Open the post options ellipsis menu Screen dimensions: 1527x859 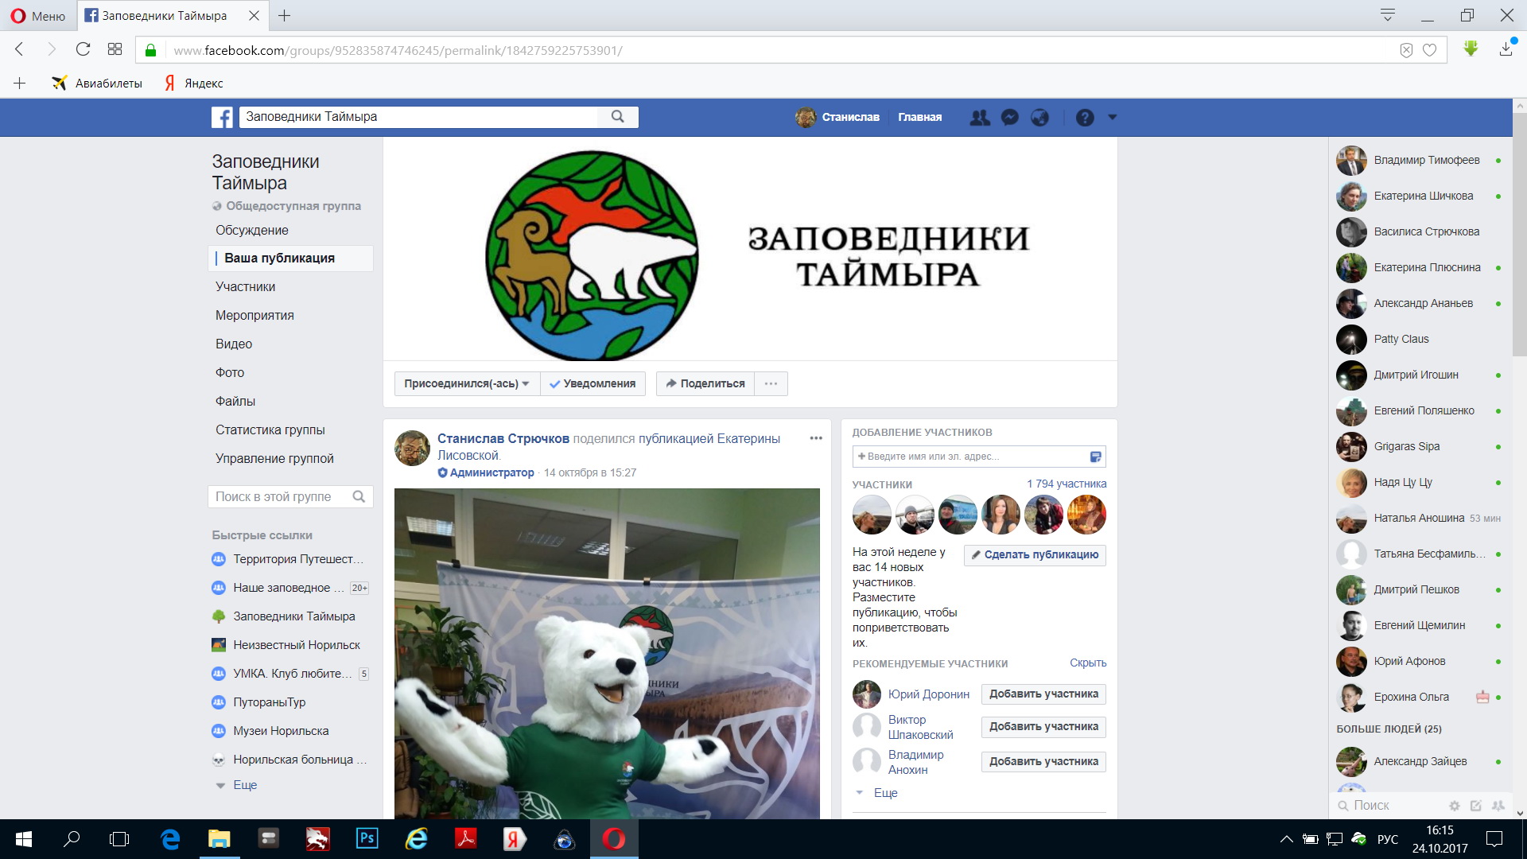(x=816, y=438)
